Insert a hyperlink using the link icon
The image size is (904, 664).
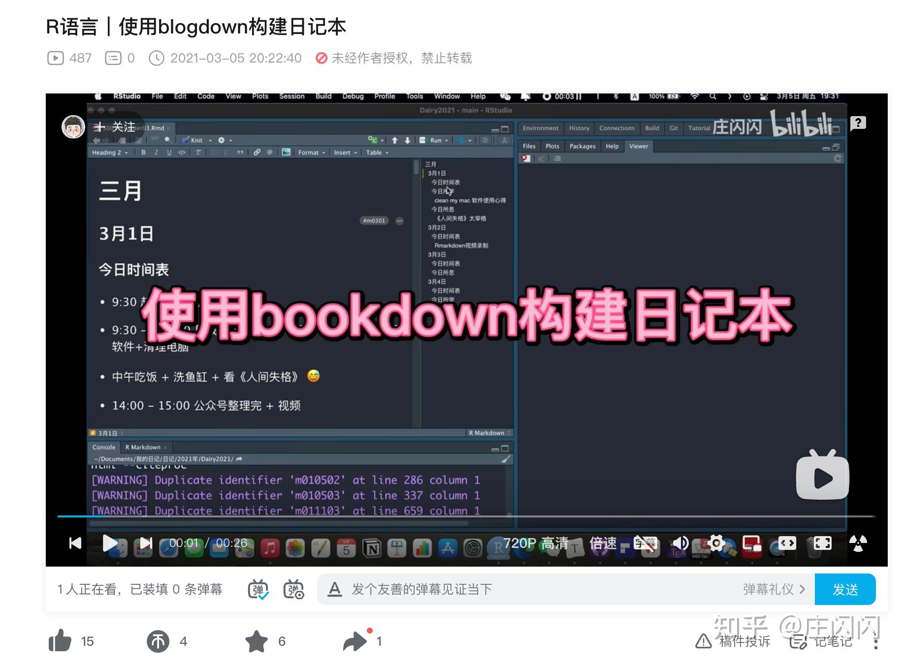coord(257,152)
